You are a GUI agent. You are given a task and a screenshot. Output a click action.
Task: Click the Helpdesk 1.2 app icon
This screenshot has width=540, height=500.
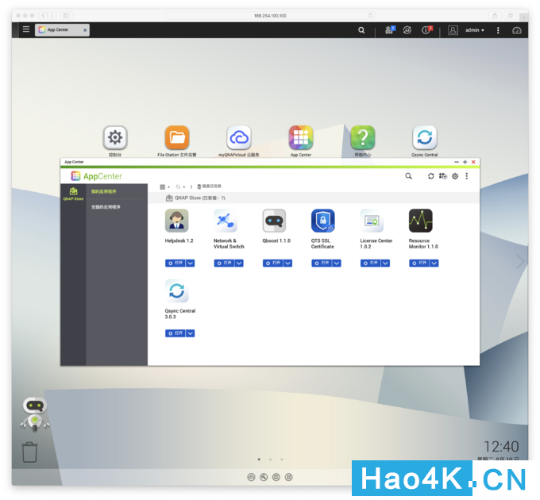(x=176, y=221)
